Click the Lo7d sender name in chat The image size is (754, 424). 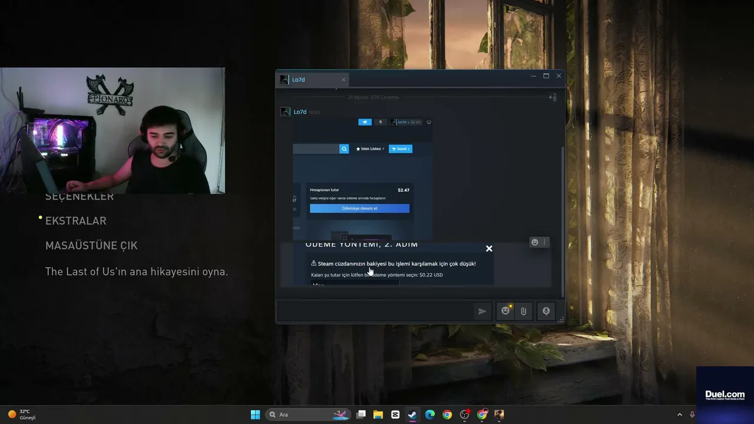(300, 112)
